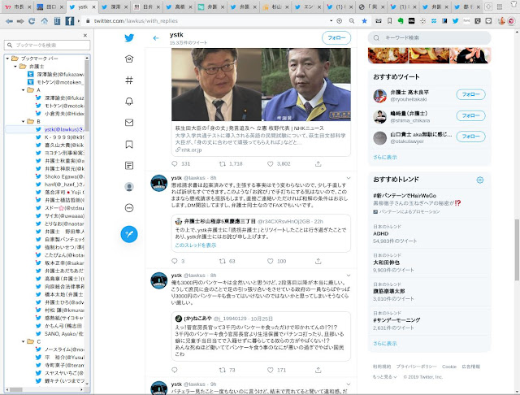
Task: Click さらに表示 under recommended users
Action: (x=384, y=157)
